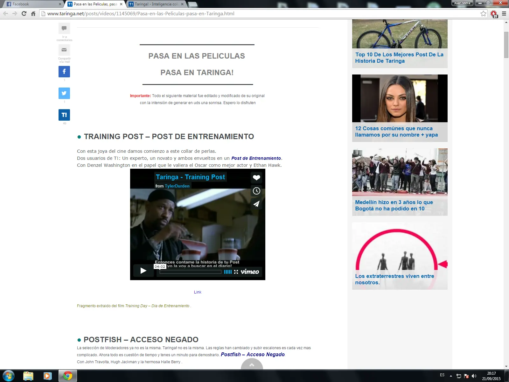
Task: Click the bicycle thumbnail image
Action: [400, 34]
